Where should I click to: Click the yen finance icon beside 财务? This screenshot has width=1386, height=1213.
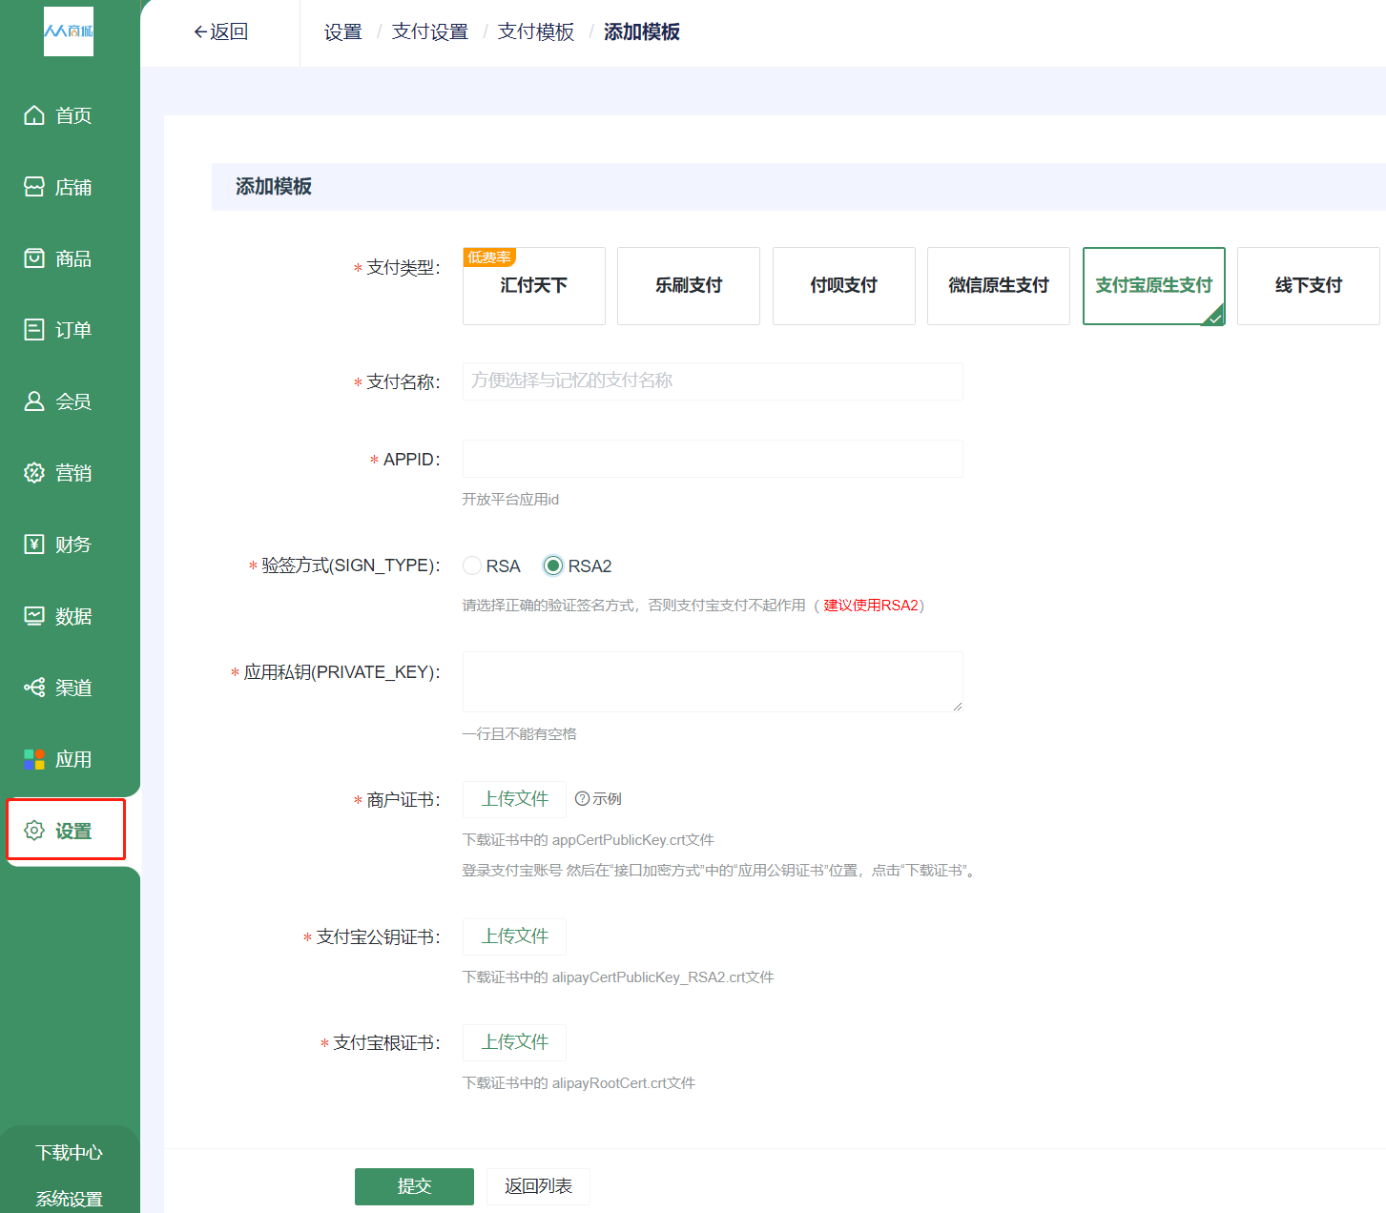[x=34, y=545]
